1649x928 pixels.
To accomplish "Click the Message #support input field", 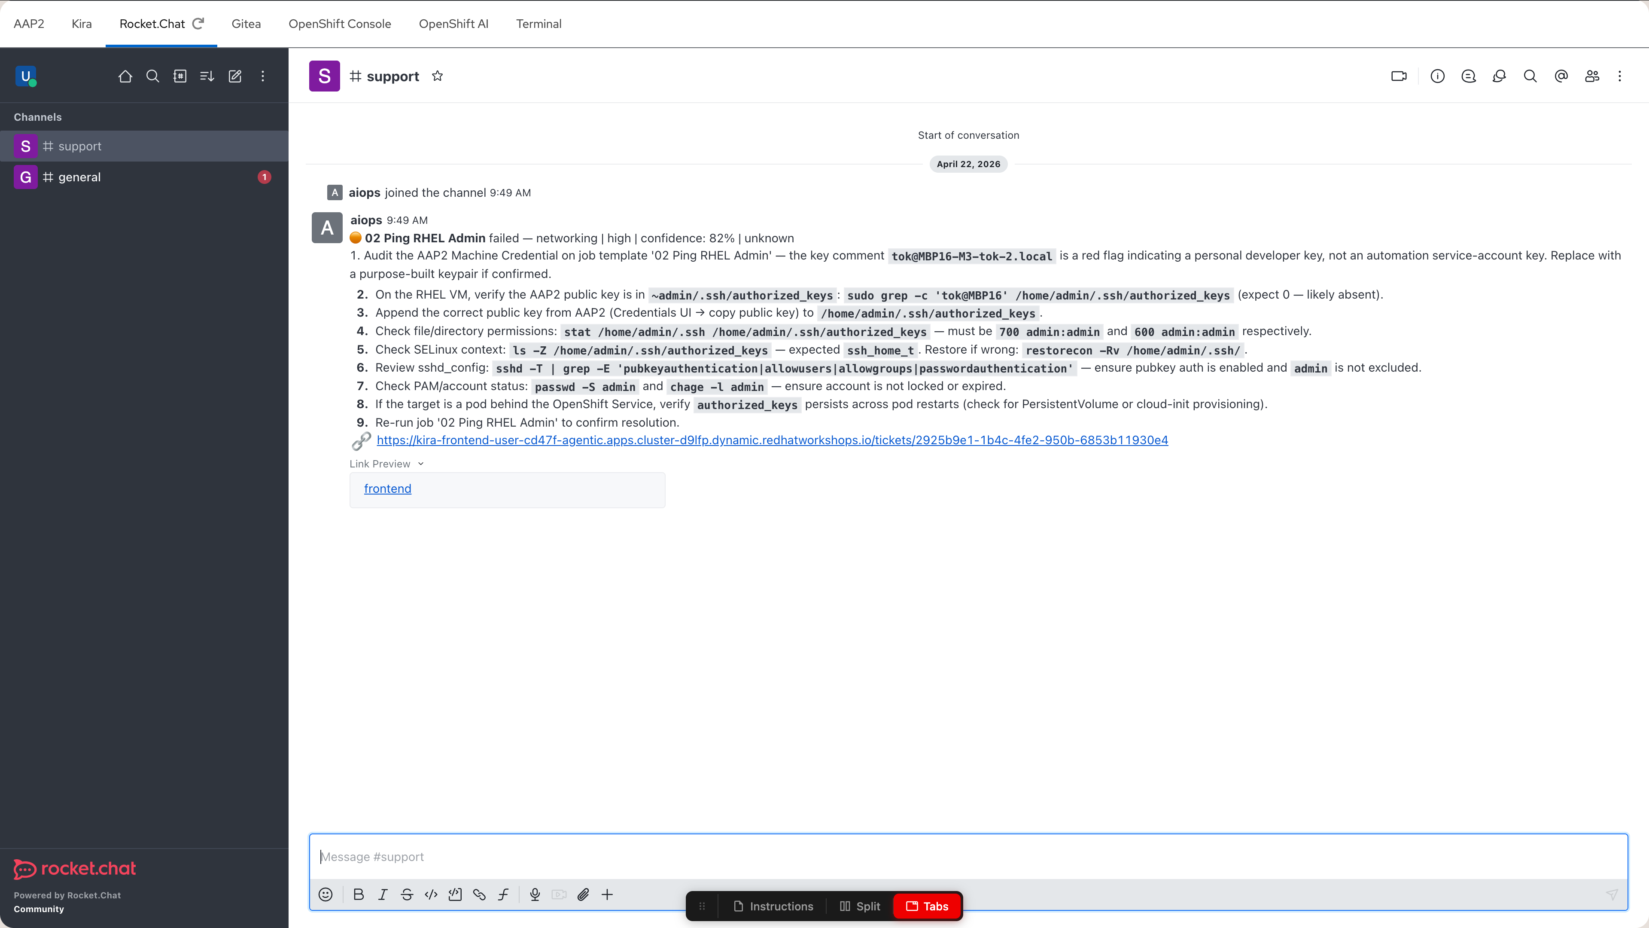I will click(968, 857).
